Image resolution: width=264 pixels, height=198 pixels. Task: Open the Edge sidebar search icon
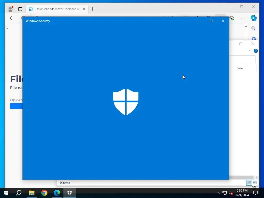pyautogui.click(x=253, y=28)
